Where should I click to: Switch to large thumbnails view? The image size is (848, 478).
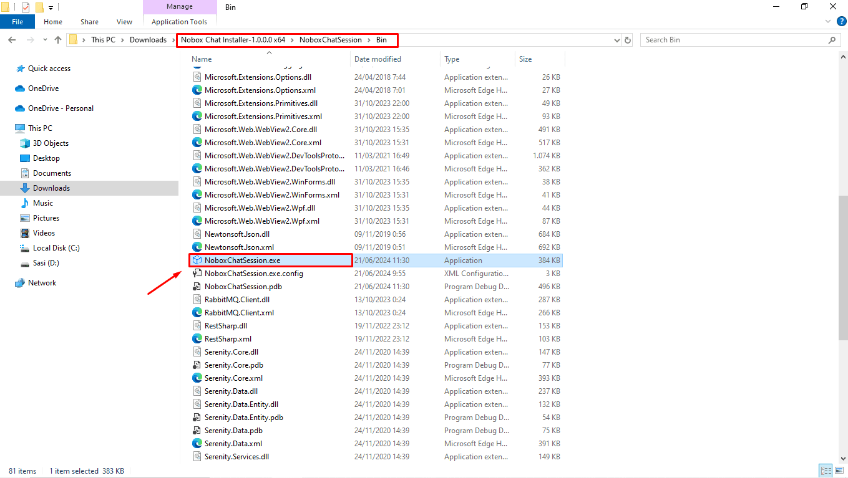839,470
